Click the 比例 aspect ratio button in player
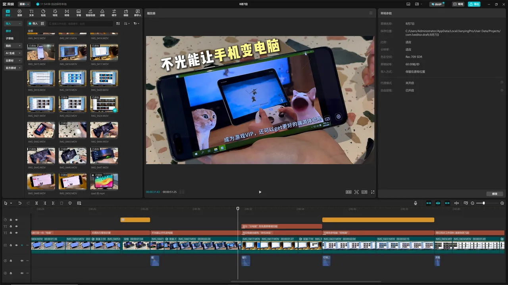 [x=364, y=192]
